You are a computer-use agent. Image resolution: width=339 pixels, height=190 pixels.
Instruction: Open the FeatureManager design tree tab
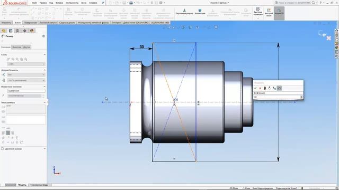4,31
